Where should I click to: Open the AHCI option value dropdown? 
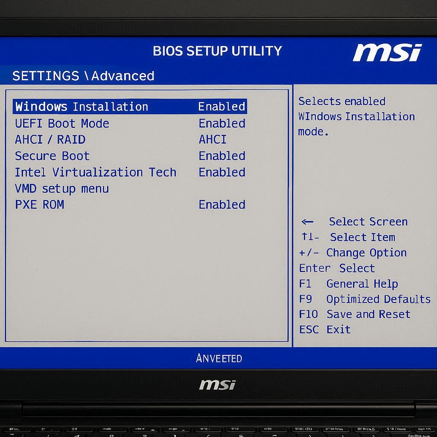213,140
